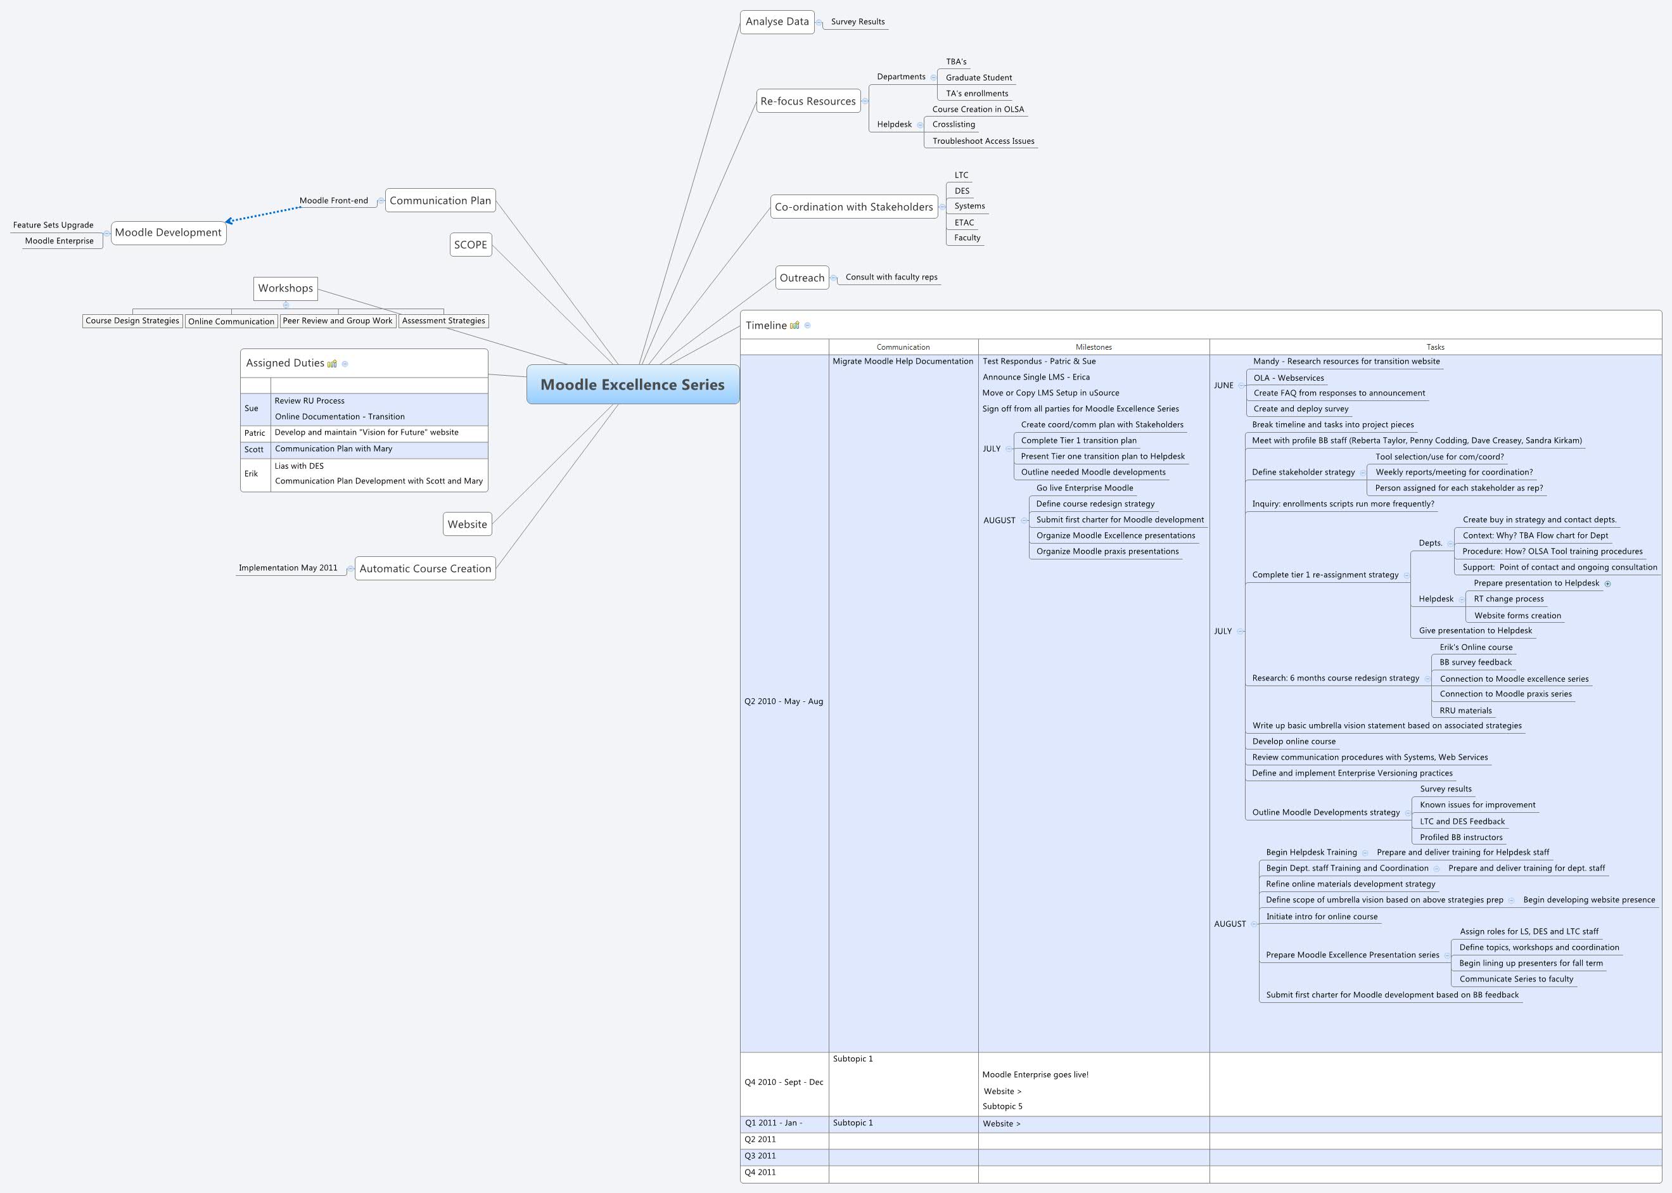Collapse the Timeline topic with its minus control
Viewport: 1672px width, 1193px height.
click(808, 326)
